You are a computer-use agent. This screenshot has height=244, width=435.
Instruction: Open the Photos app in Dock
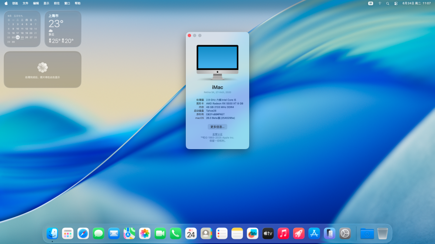point(144,234)
